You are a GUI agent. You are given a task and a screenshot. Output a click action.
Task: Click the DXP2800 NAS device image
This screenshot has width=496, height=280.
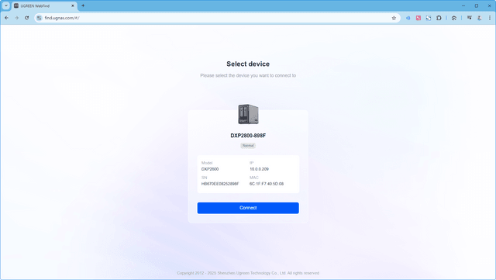pyautogui.click(x=248, y=114)
